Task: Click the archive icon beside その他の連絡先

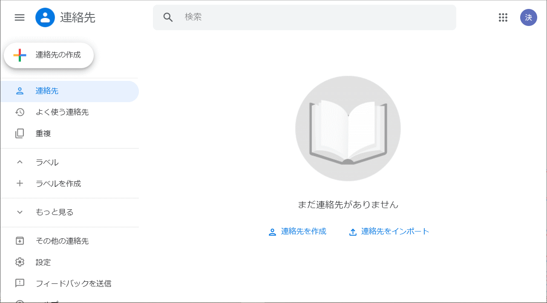Action: [20, 240]
